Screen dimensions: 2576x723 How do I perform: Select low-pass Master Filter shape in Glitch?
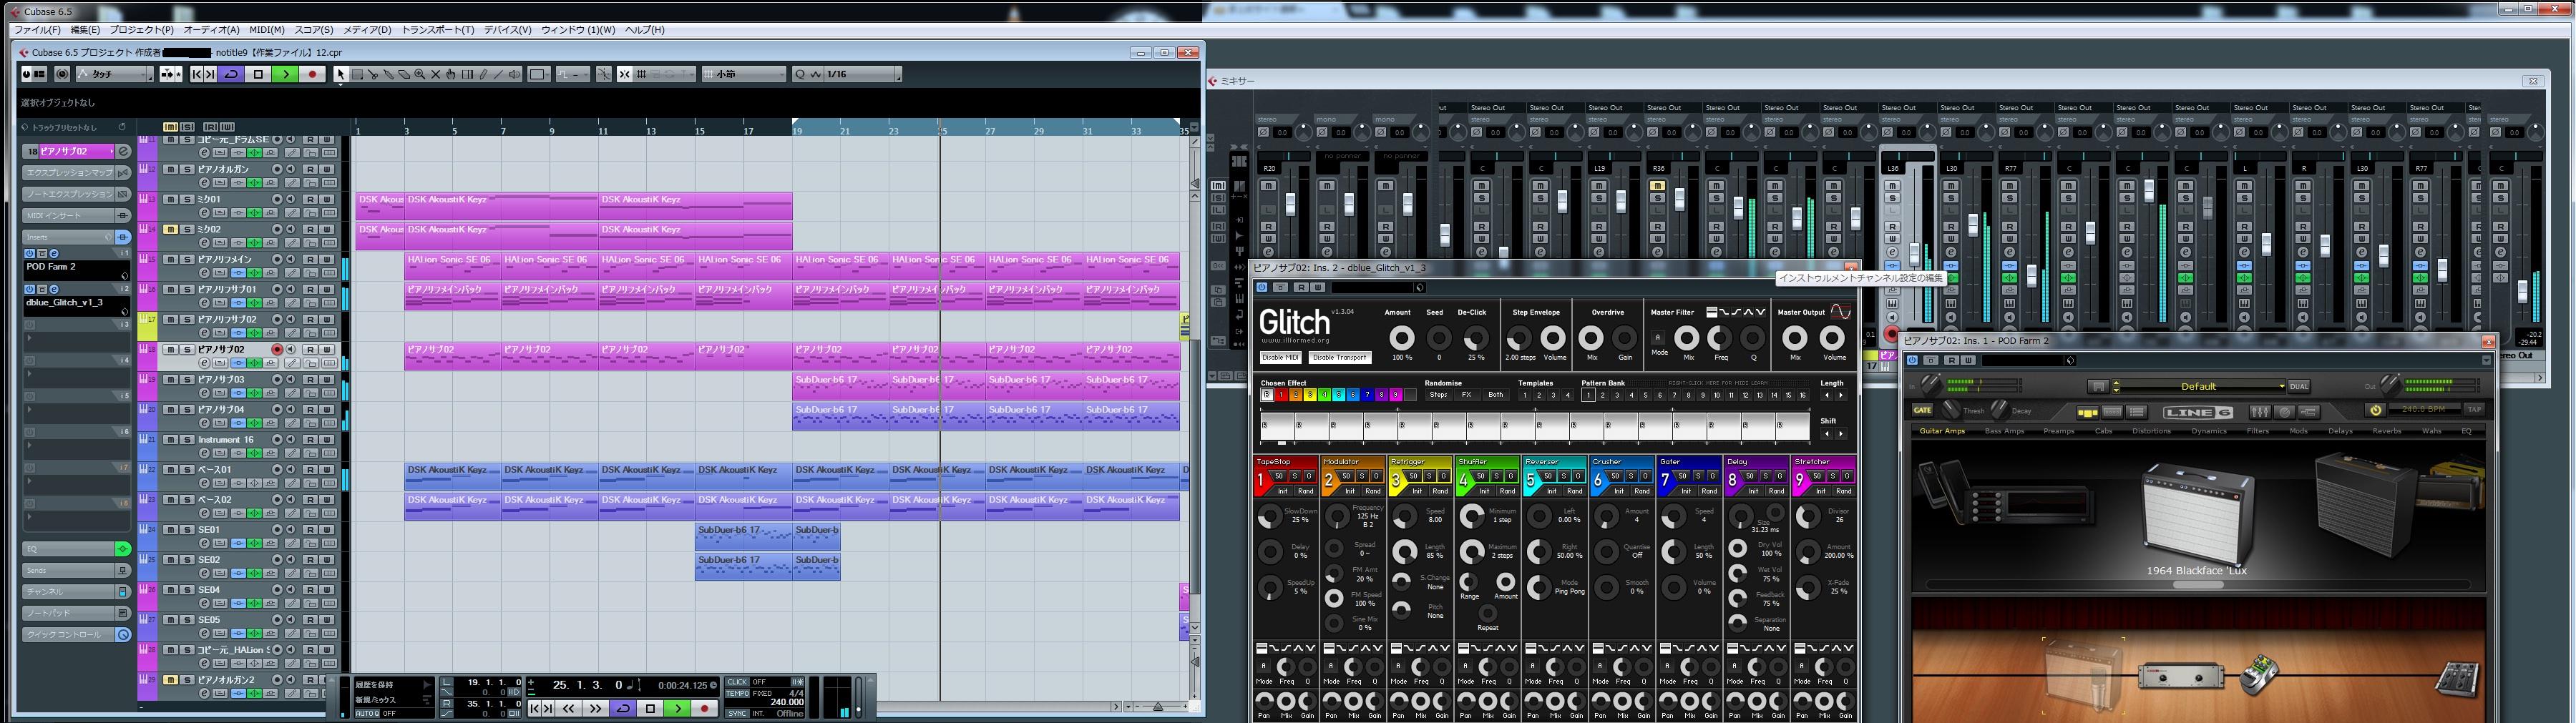(1724, 312)
